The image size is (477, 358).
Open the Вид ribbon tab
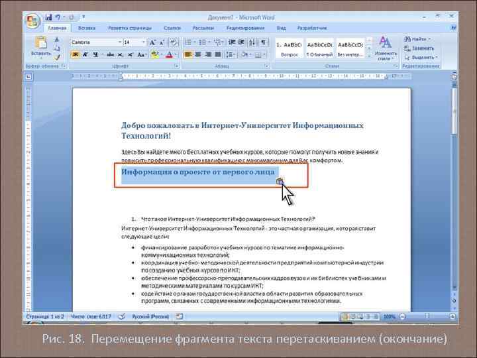pos(281,28)
